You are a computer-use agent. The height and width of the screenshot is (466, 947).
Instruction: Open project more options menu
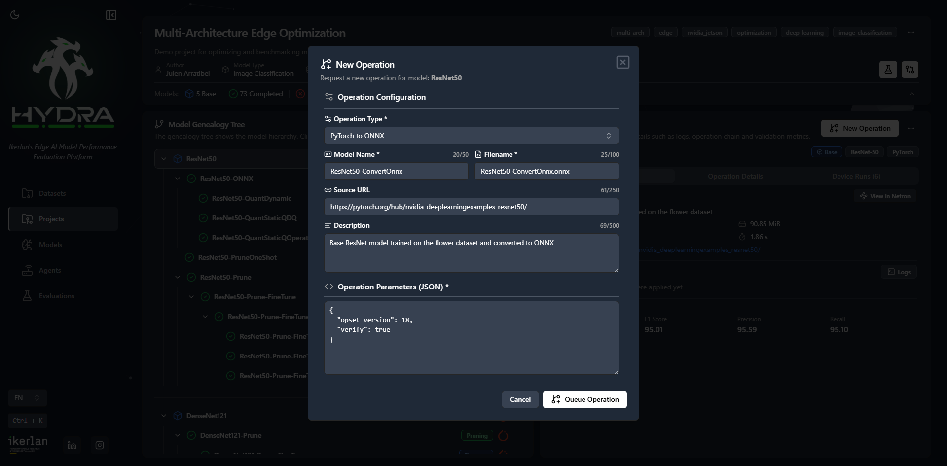coord(911,33)
